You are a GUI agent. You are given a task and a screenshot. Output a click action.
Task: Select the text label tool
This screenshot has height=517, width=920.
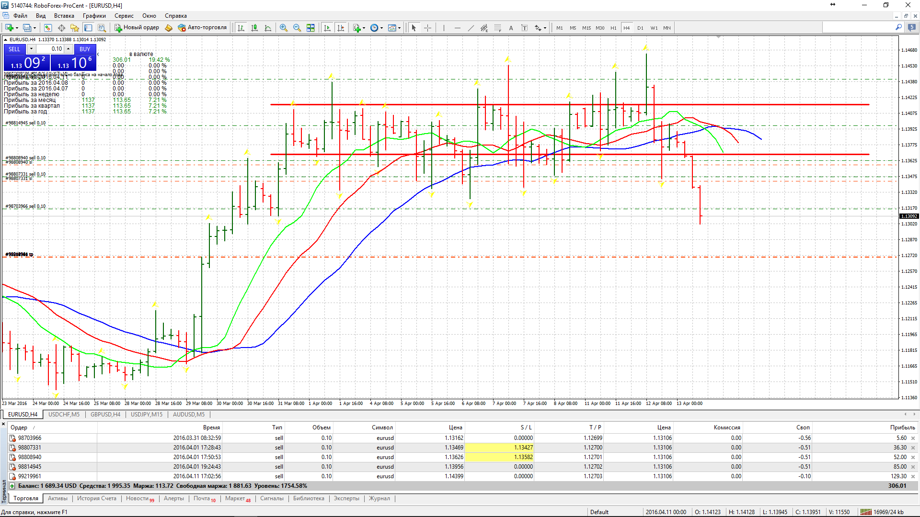tap(524, 28)
